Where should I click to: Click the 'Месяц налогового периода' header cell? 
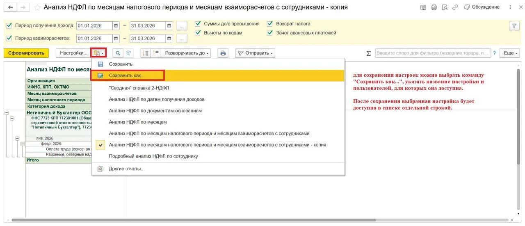59,100
